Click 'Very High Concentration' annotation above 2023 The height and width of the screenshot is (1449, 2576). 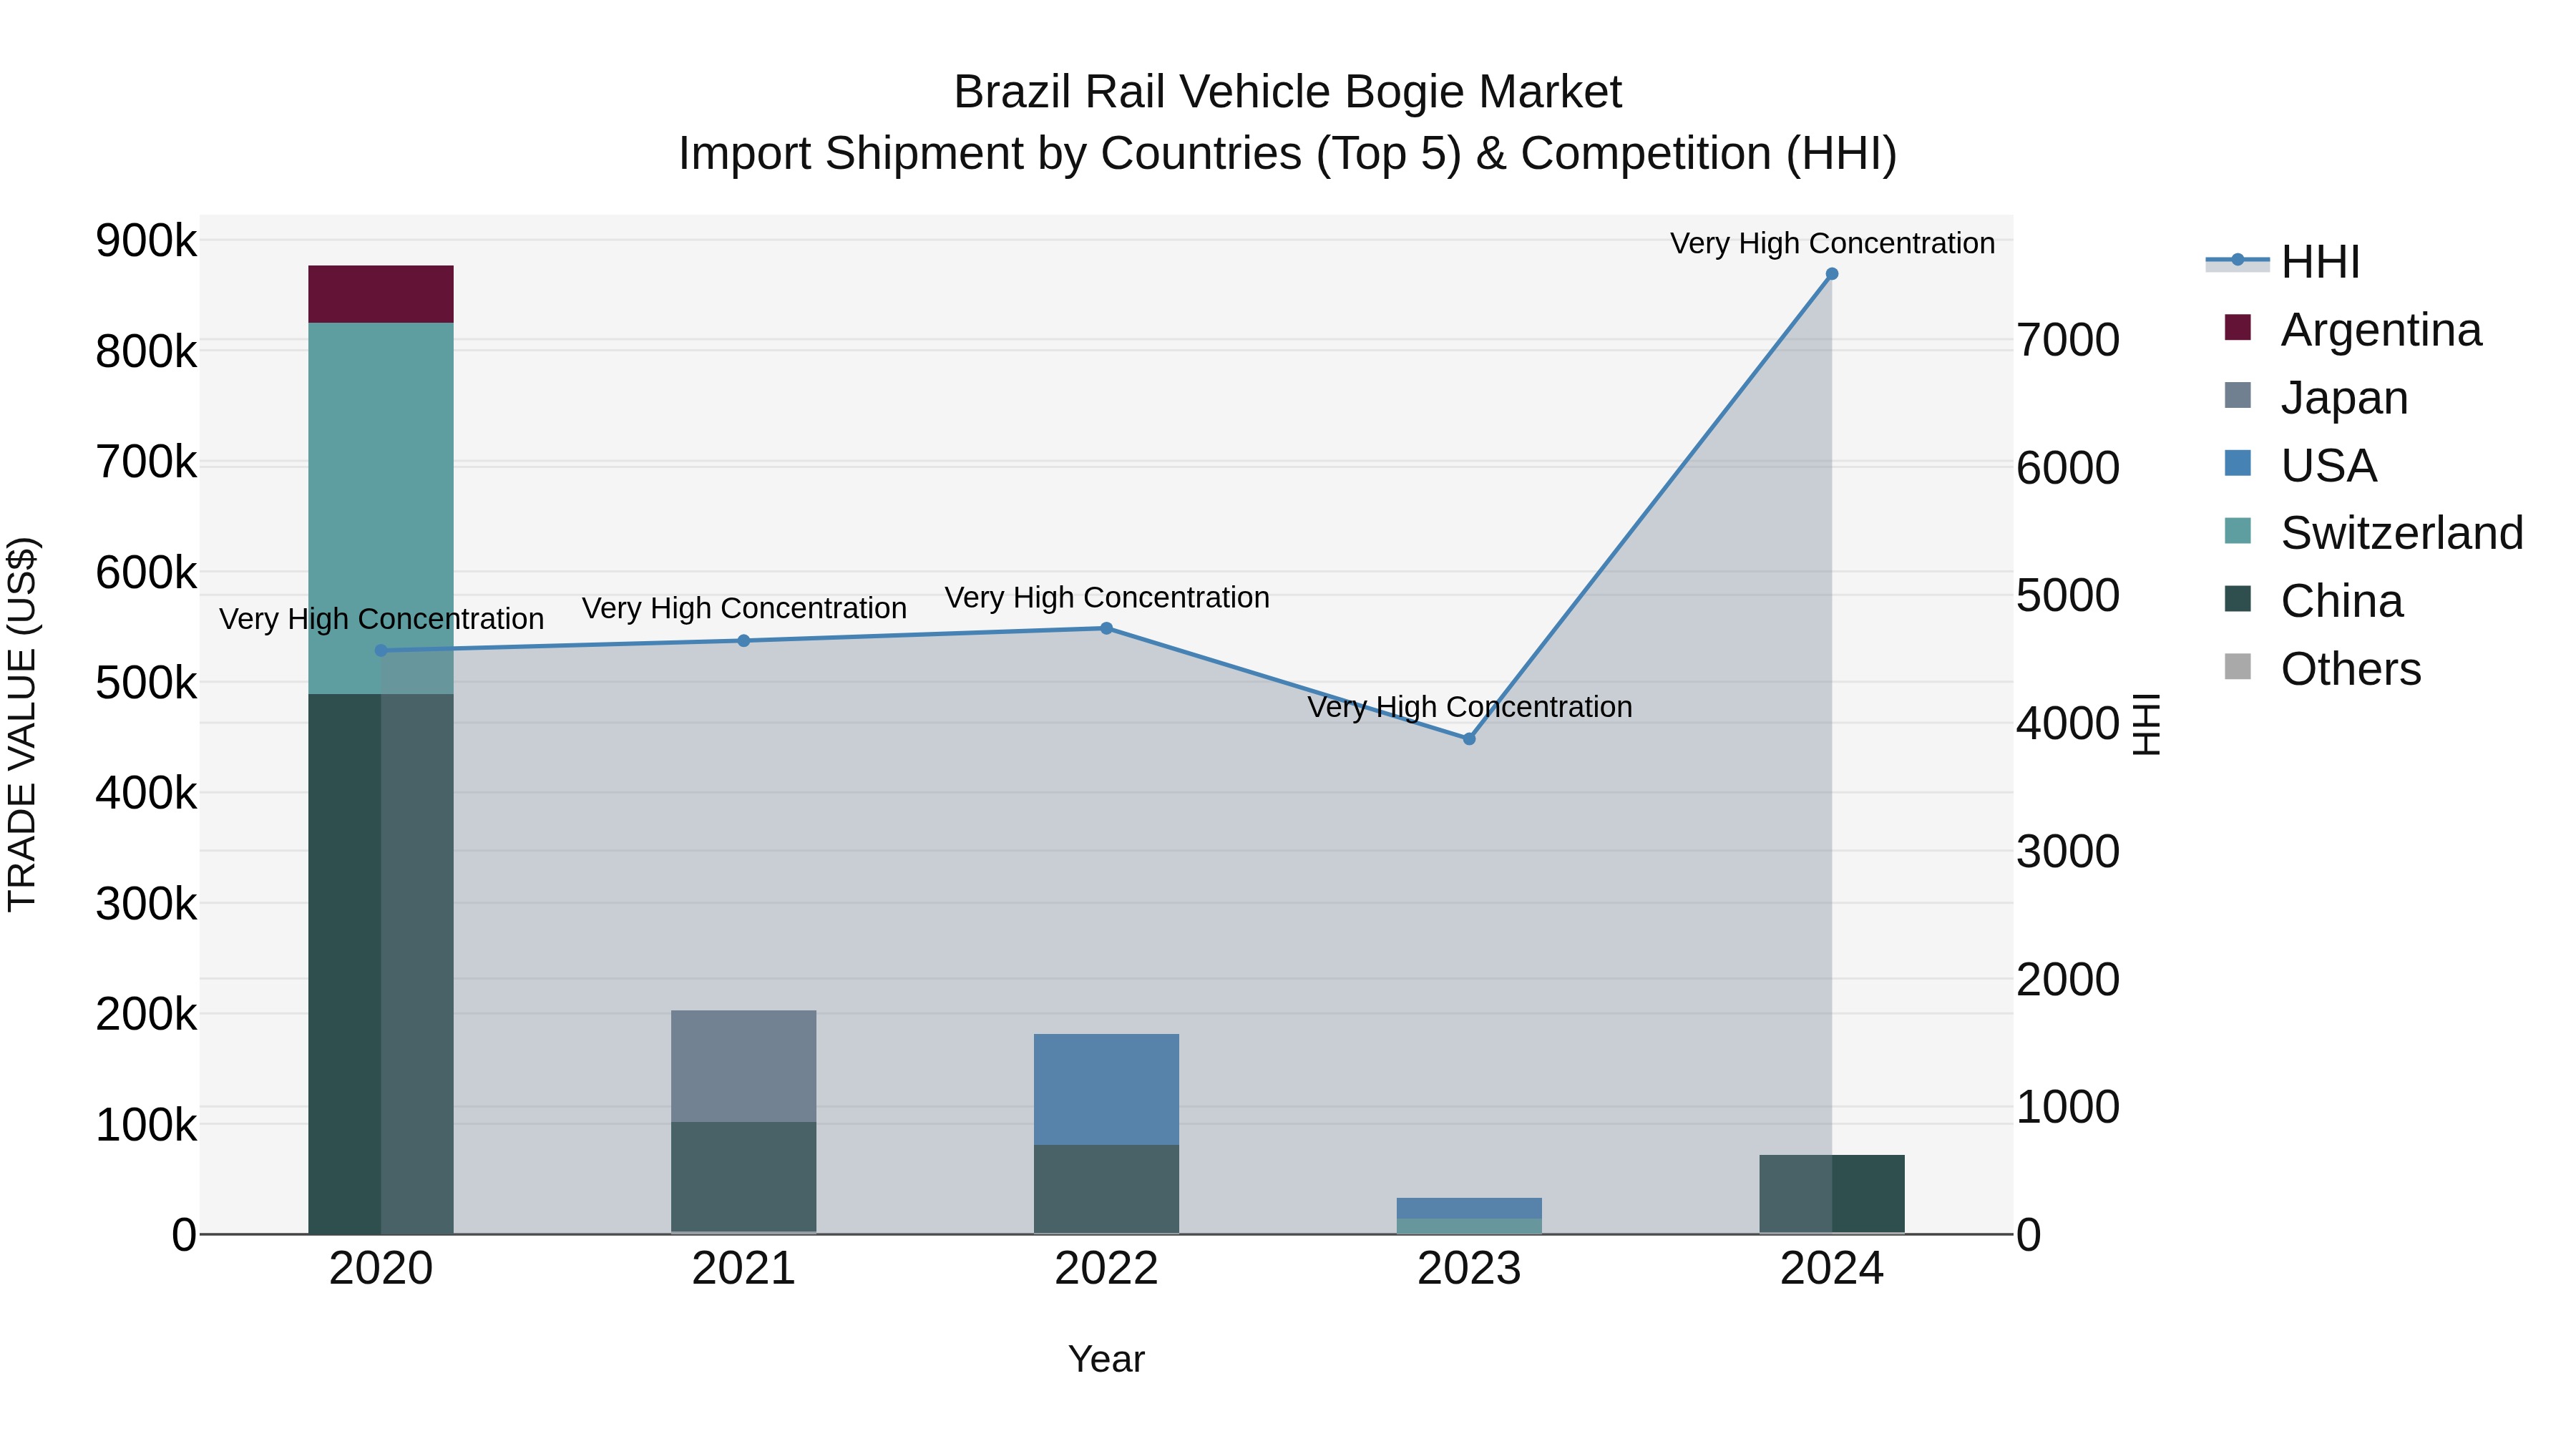coord(1470,707)
